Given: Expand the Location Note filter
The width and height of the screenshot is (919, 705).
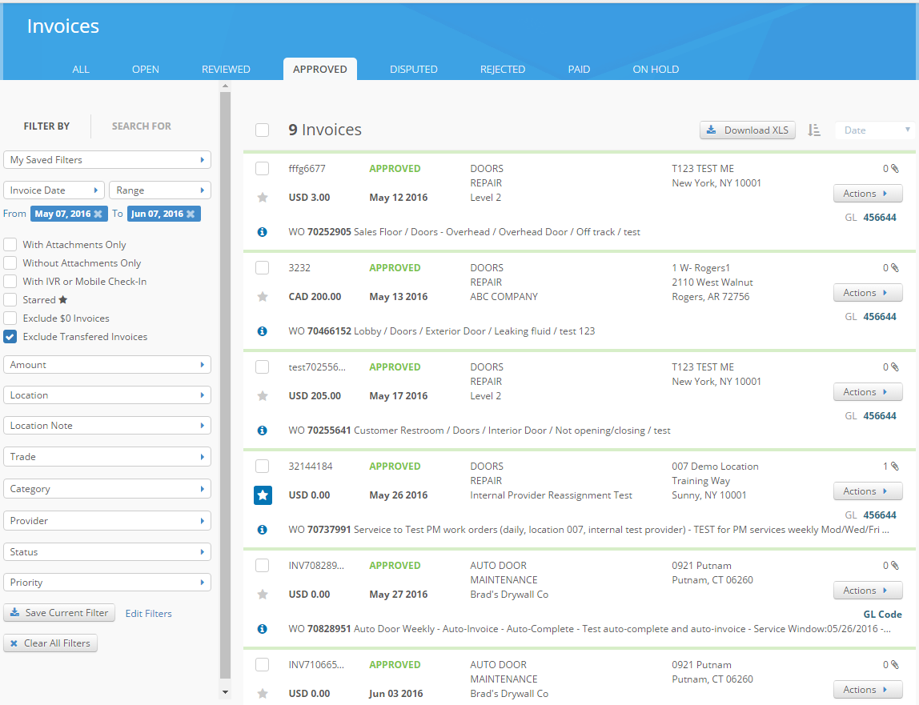Looking at the screenshot, I should tap(107, 426).
